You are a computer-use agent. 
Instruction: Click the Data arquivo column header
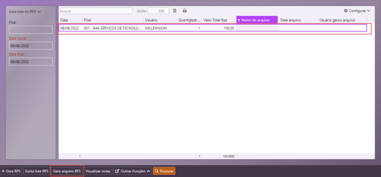point(298,20)
